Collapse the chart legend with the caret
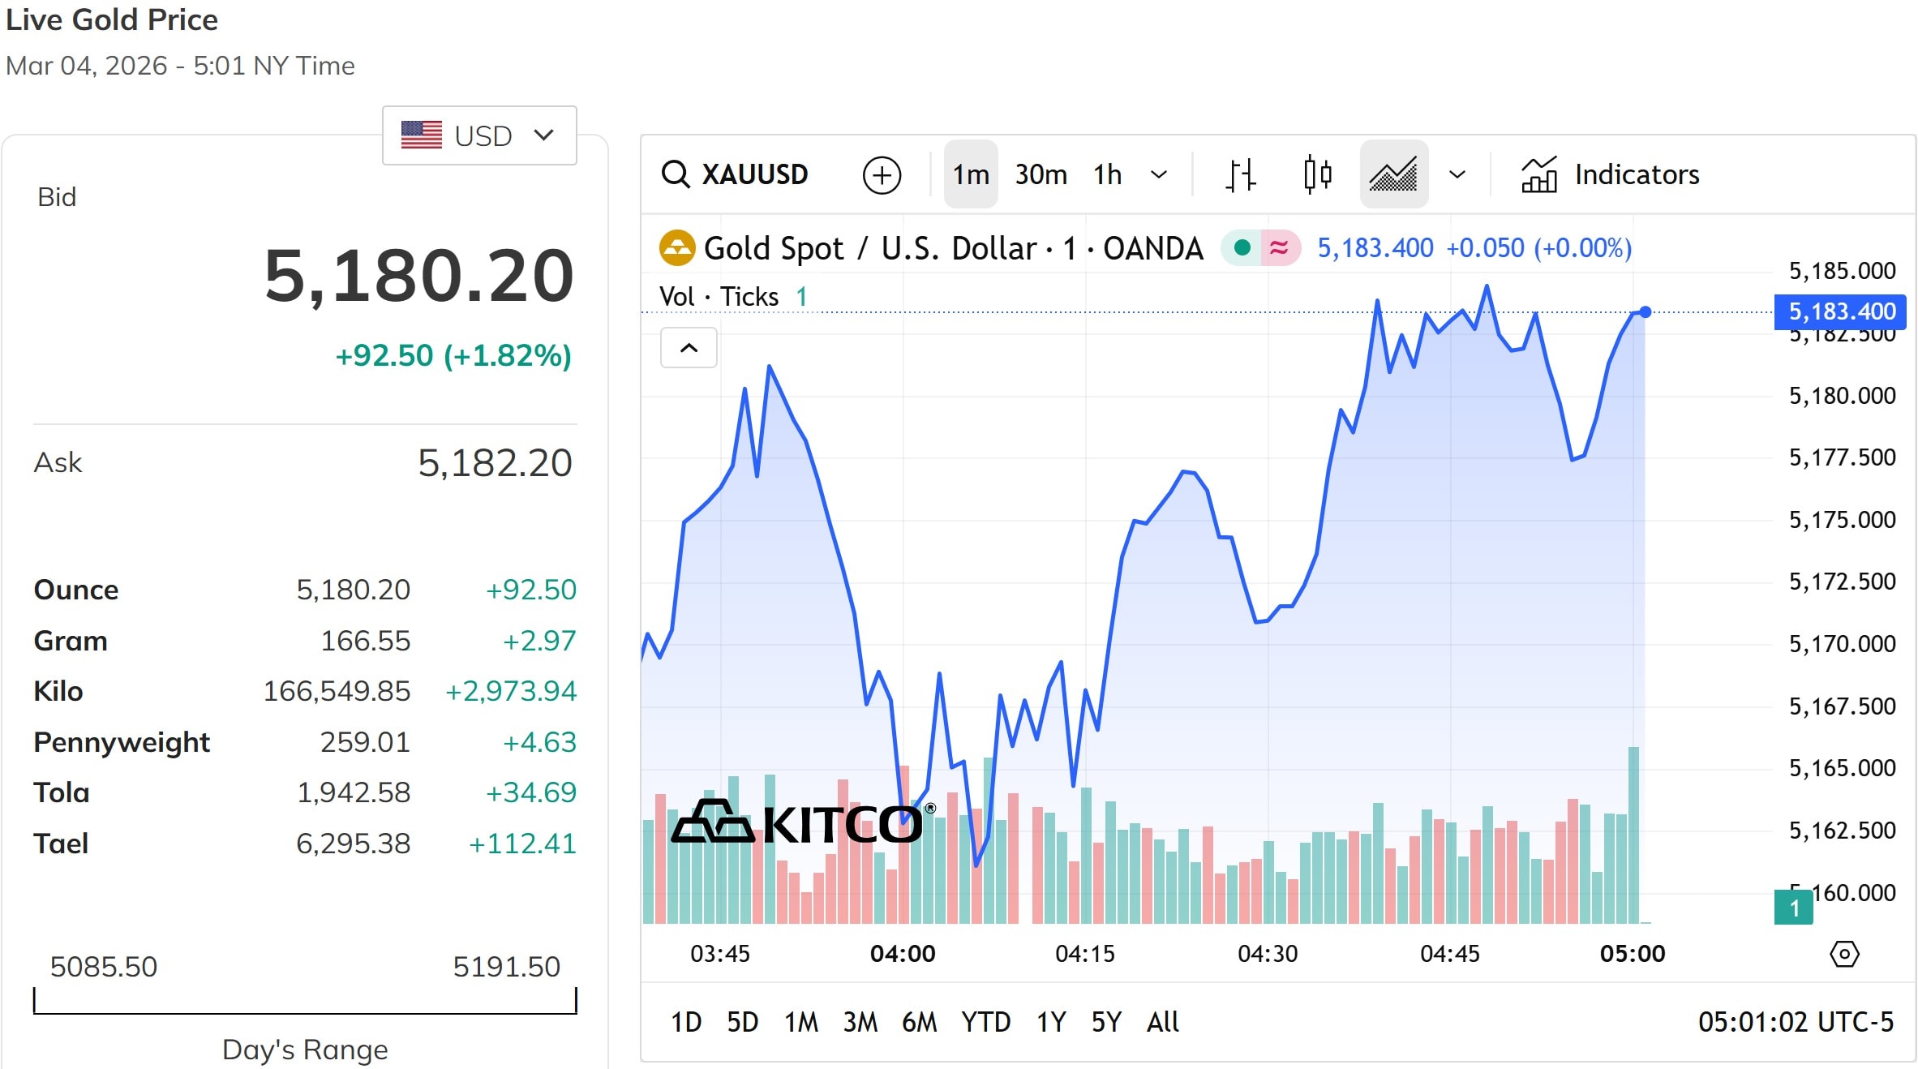Image resolution: width=1918 pixels, height=1069 pixels. pyautogui.click(x=689, y=348)
